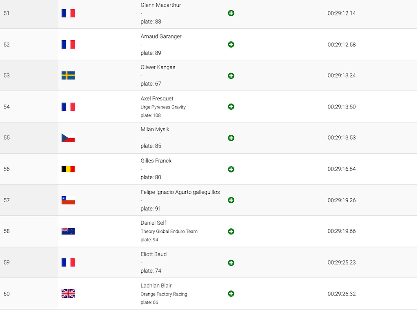417x310 pixels.
Task: Click green plus icon beside Daniel Self
Action: click(x=231, y=232)
